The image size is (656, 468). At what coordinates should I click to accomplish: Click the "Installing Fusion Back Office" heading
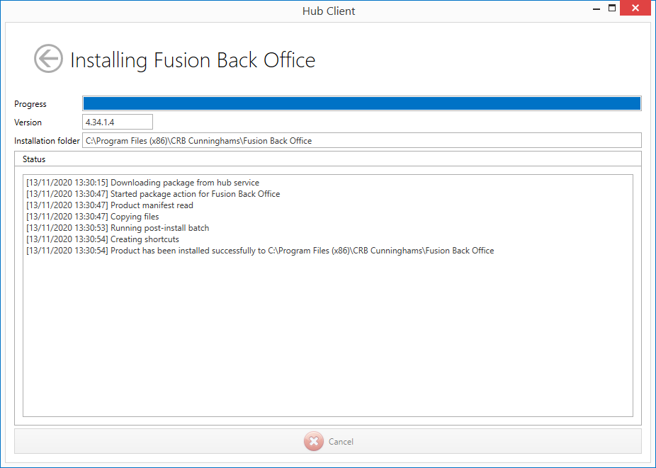tap(193, 60)
